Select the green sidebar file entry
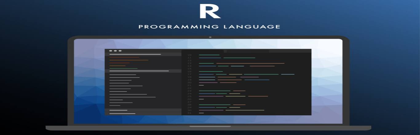420x135 pixels. point(123,68)
